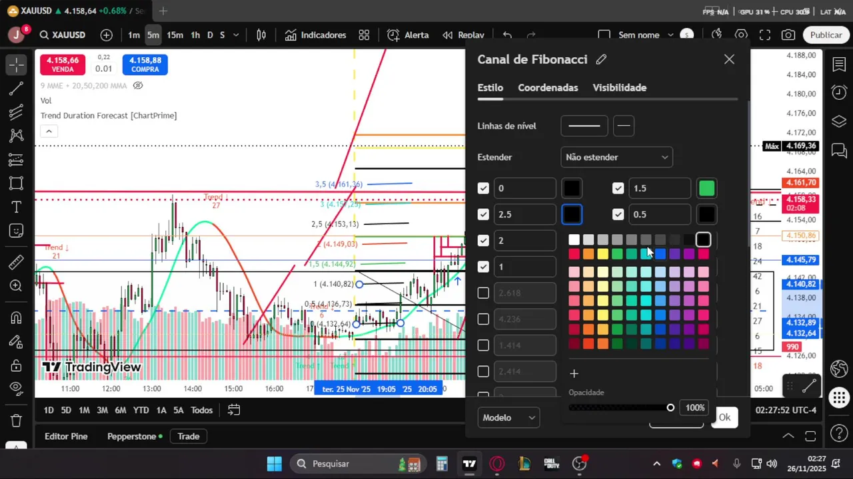Show hidden system tray icons

click(x=657, y=464)
